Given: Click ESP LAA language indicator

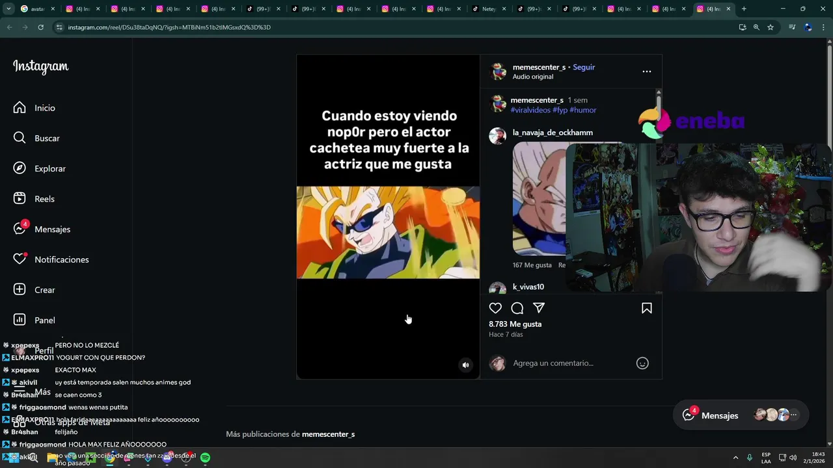Looking at the screenshot, I should [766, 458].
